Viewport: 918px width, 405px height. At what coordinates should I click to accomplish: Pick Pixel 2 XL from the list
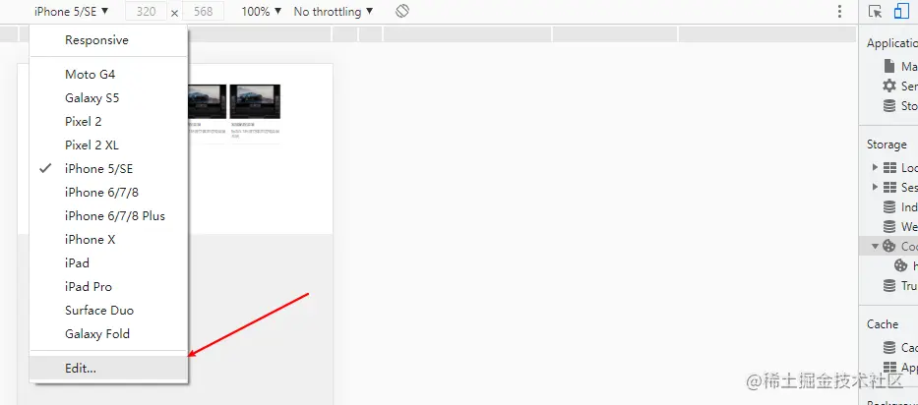click(x=109, y=145)
